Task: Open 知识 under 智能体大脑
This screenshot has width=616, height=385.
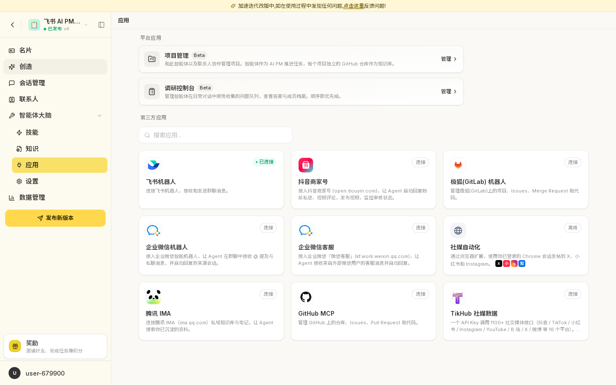Action: pyautogui.click(x=59, y=149)
